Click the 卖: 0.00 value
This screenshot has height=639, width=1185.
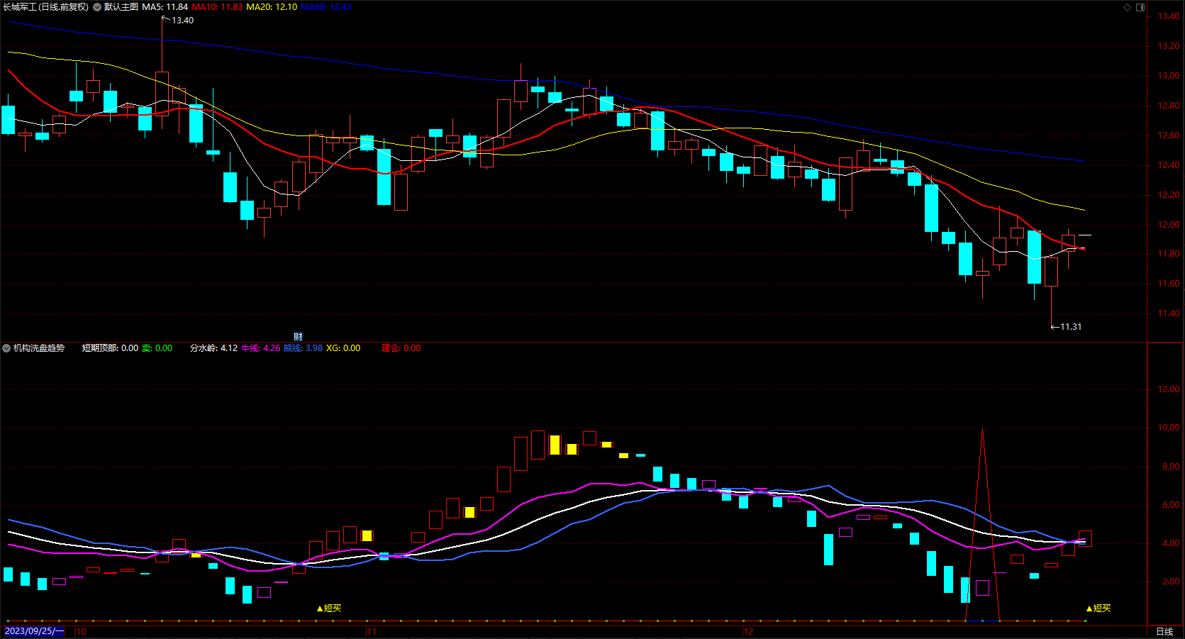[x=157, y=348]
